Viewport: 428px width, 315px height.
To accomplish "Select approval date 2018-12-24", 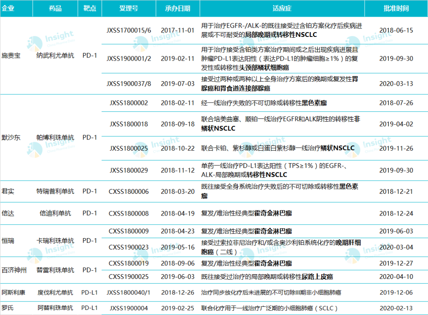I will [x=396, y=214].
